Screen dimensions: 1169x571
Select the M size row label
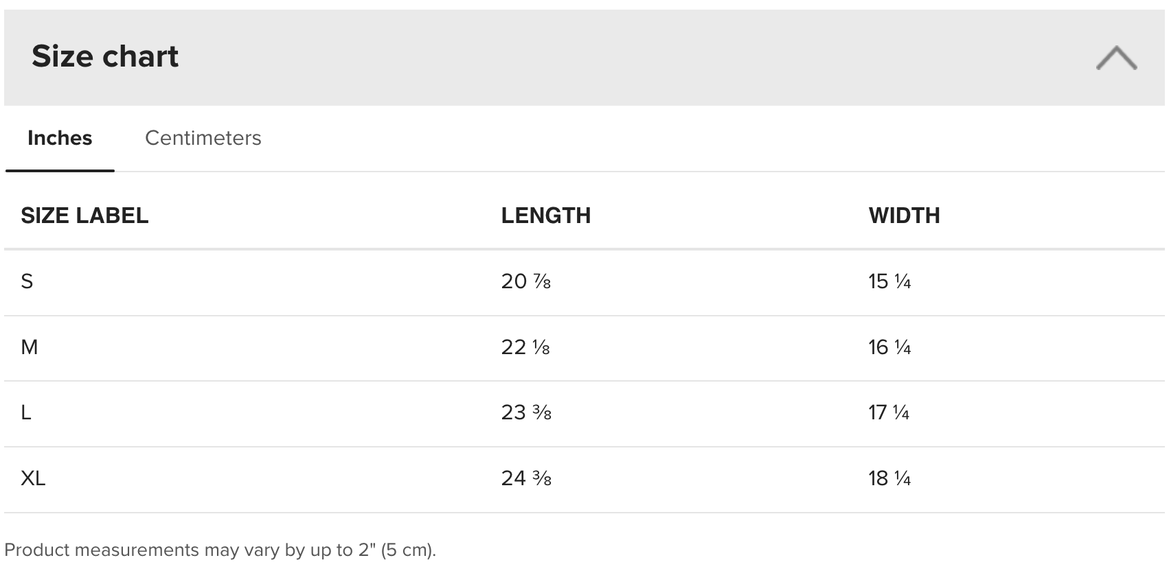pos(30,347)
